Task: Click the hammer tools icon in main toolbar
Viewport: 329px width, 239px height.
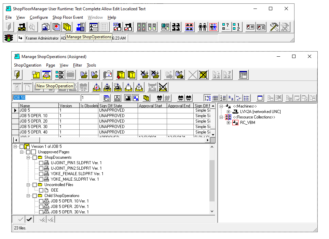Action: tap(274, 27)
